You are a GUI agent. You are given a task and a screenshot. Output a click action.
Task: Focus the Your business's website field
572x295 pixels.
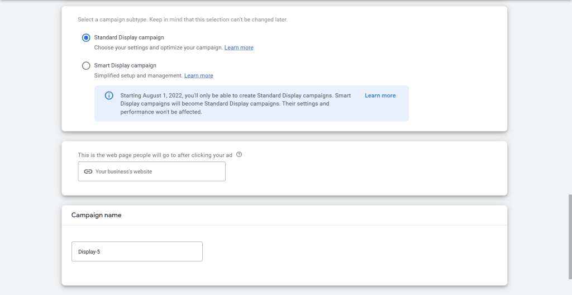(156, 172)
